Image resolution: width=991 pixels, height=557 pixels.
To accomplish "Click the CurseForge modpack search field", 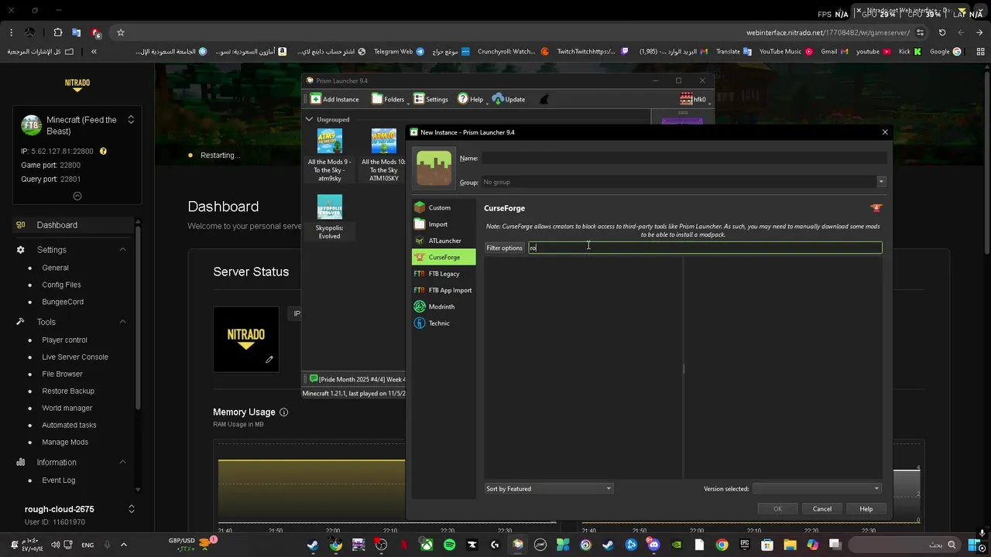I will (705, 248).
